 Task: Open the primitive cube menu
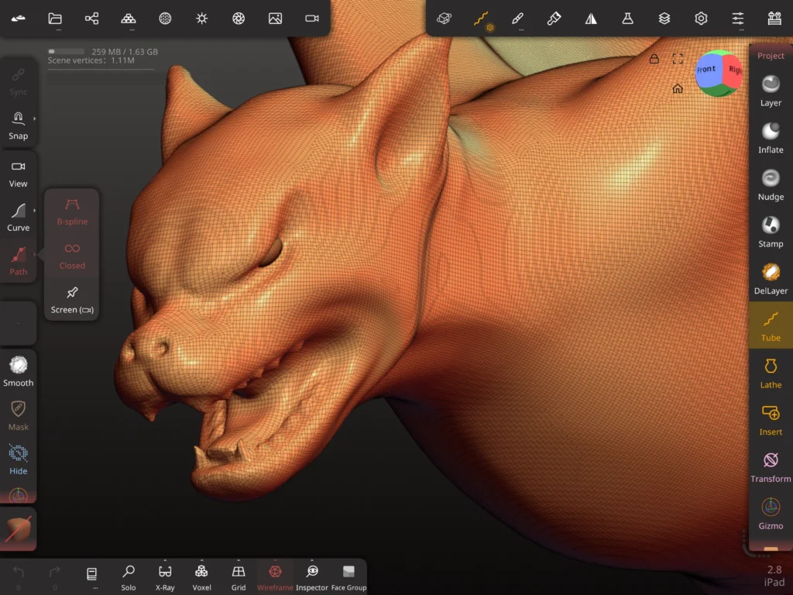pyautogui.click(x=444, y=19)
